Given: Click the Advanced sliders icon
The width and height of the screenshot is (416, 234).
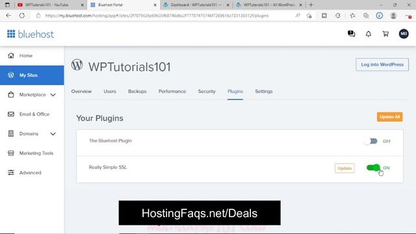Looking at the screenshot, I should pyautogui.click(x=11, y=172).
